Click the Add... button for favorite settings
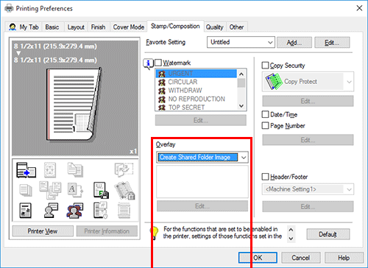The width and height of the screenshot is (368, 268). click(x=294, y=43)
